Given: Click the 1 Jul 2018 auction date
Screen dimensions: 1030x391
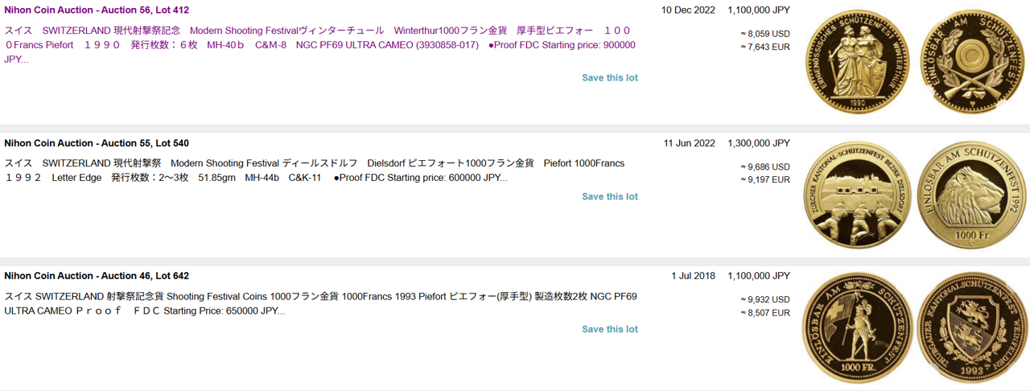Looking at the screenshot, I should coord(693,276).
